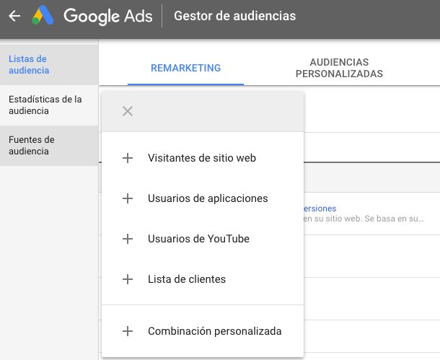The image size is (440, 360).
Task: Go to Estadísticas de la audiencia
Action: click(x=49, y=105)
